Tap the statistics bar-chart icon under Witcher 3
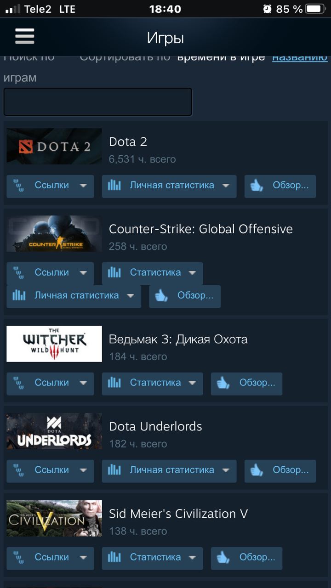Image resolution: width=331 pixels, height=588 pixels. coord(114,383)
